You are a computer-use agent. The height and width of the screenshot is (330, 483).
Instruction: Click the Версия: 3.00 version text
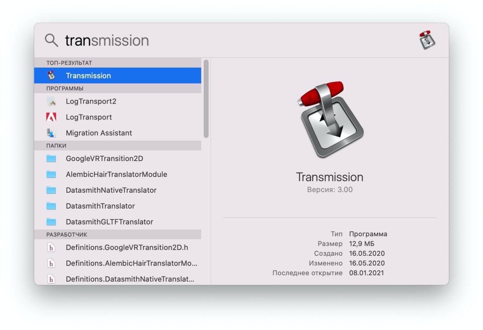pos(330,190)
